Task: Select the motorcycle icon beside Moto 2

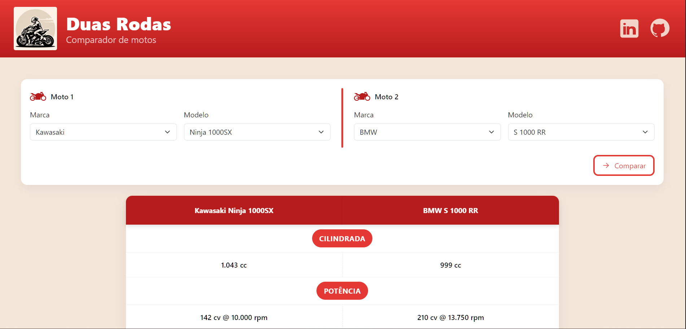Action: [x=362, y=96]
